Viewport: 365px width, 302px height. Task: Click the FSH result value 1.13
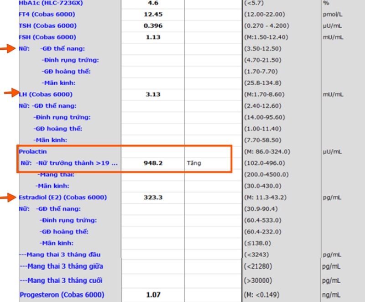(x=153, y=37)
